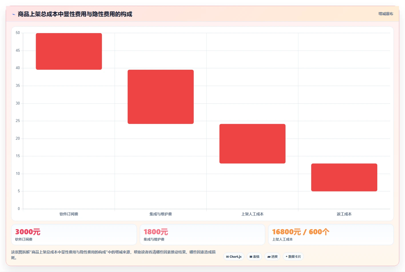This screenshot has height=272, width=405.
Task: Click the y-axis value 45
Action: [x=18, y=51]
